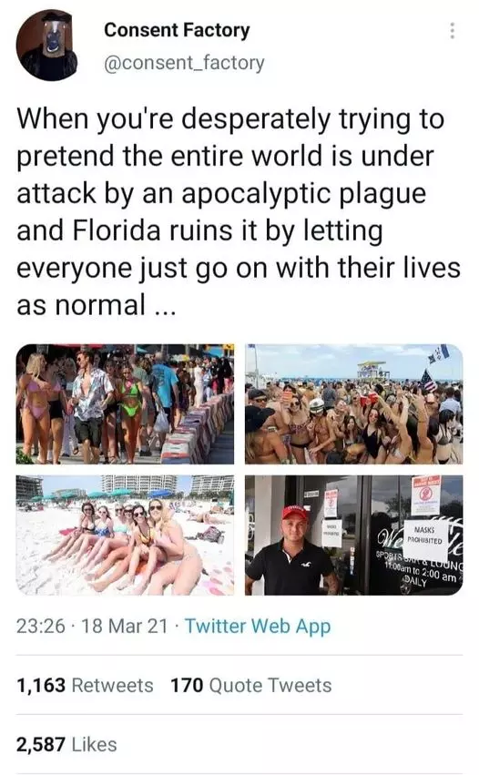Click the Masks Prohibited sign in photo
479x775 pixels.
click(424, 535)
